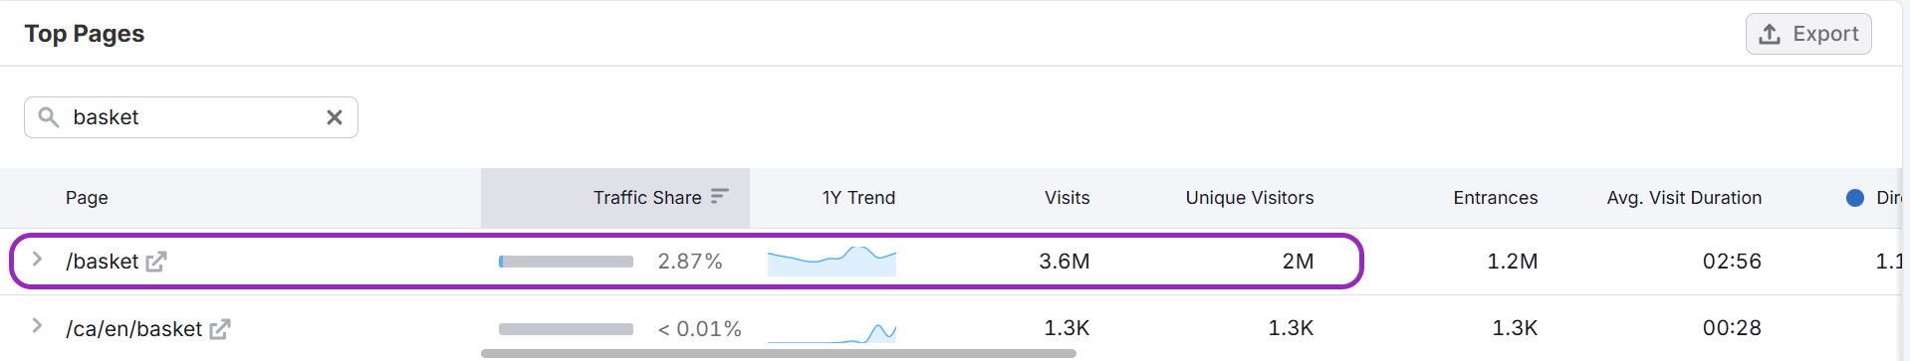Click into the basket search field
This screenshot has height=361, width=1910.
(x=191, y=117)
